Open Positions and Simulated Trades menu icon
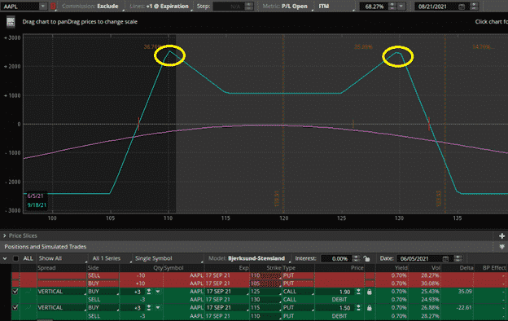 (x=501, y=247)
